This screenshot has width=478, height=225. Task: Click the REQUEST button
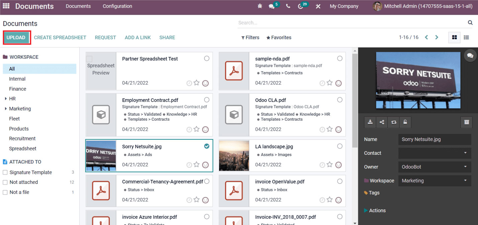[x=105, y=37]
